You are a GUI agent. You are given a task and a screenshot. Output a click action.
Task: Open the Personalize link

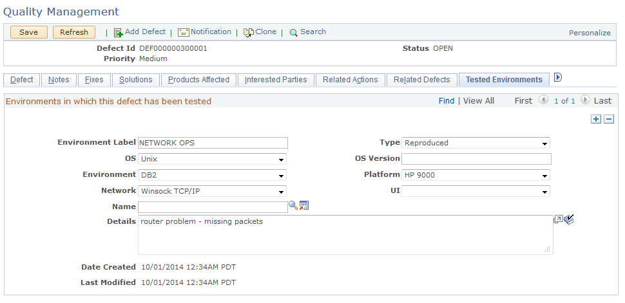590,33
